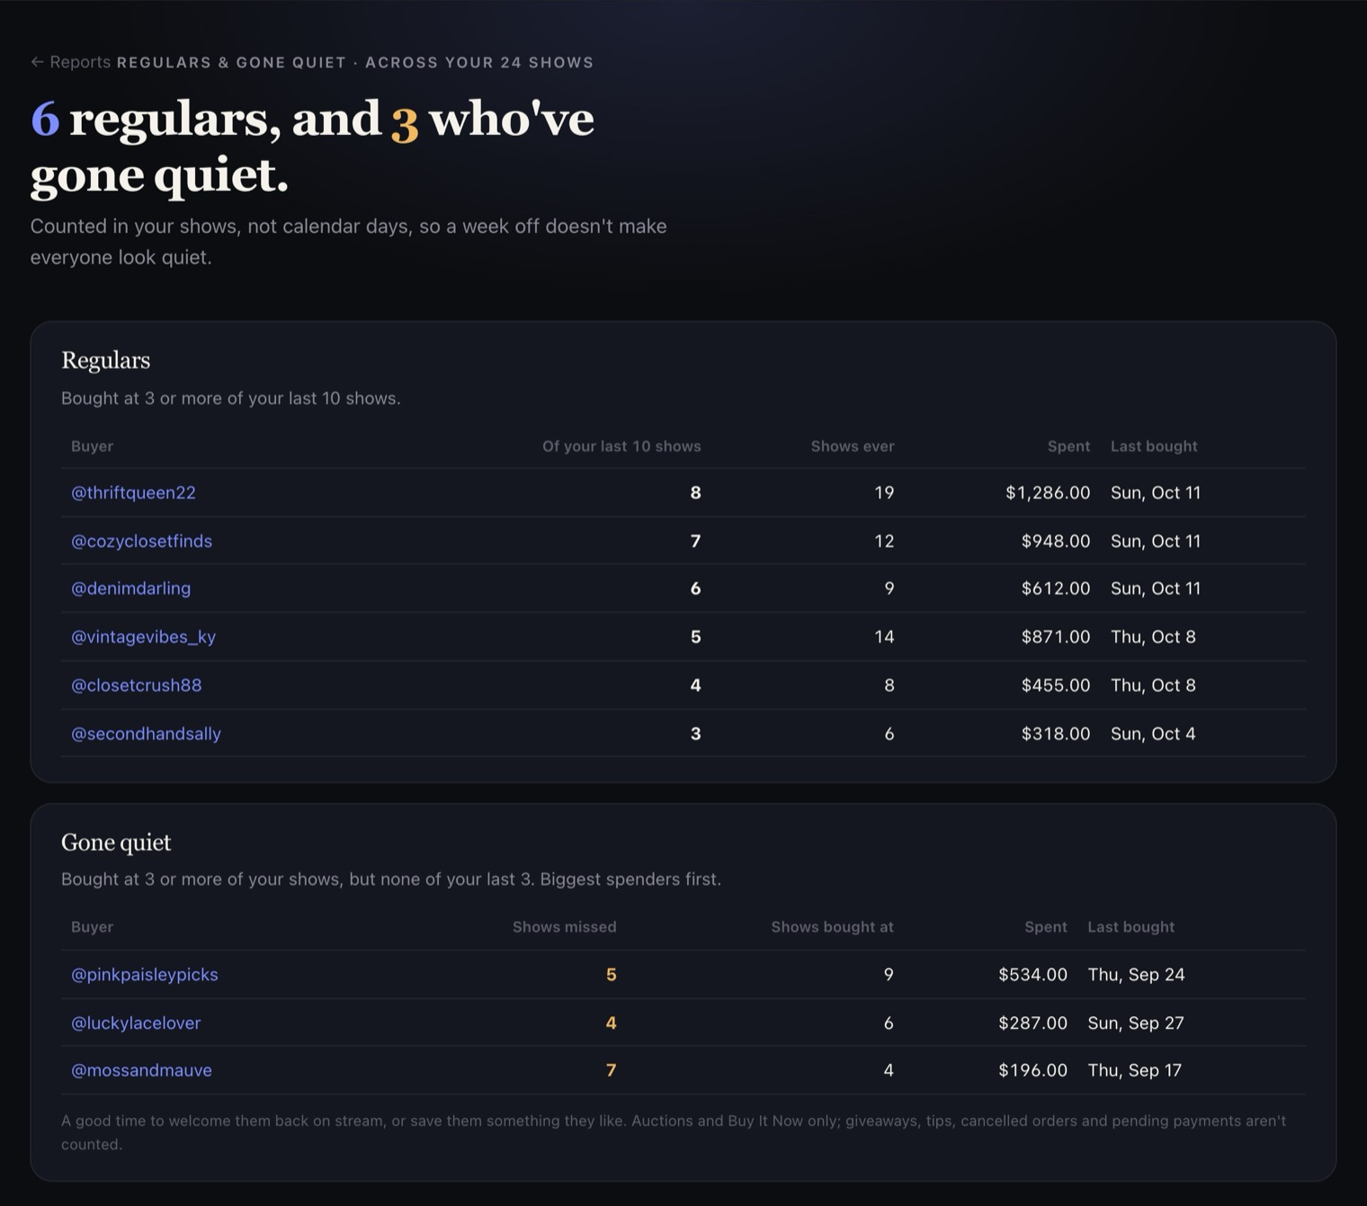The image size is (1367, 1206).
Task: Select the $318.00 spent amount
Action: tap(1056, 734)
